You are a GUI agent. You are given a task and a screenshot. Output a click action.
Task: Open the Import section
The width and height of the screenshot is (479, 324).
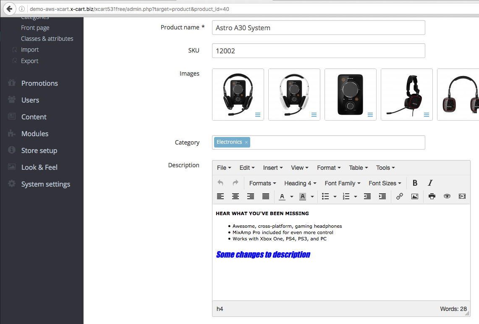tap(30, 50)
